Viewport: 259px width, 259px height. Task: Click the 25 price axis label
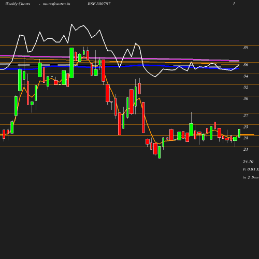click(246, 127)
